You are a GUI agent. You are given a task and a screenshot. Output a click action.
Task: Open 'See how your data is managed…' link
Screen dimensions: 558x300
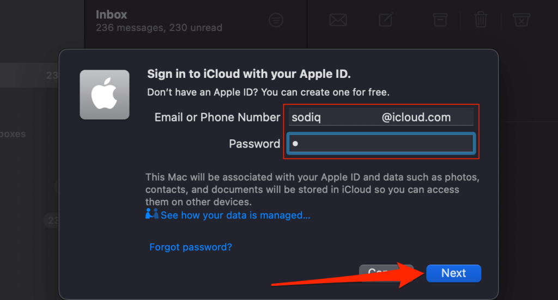[235, 215]
